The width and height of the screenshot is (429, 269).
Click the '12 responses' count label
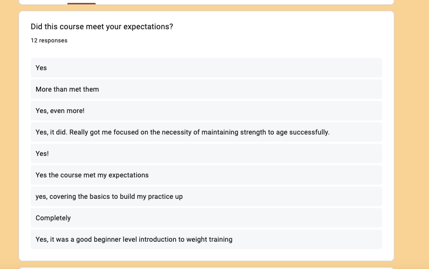click(49, 40)
